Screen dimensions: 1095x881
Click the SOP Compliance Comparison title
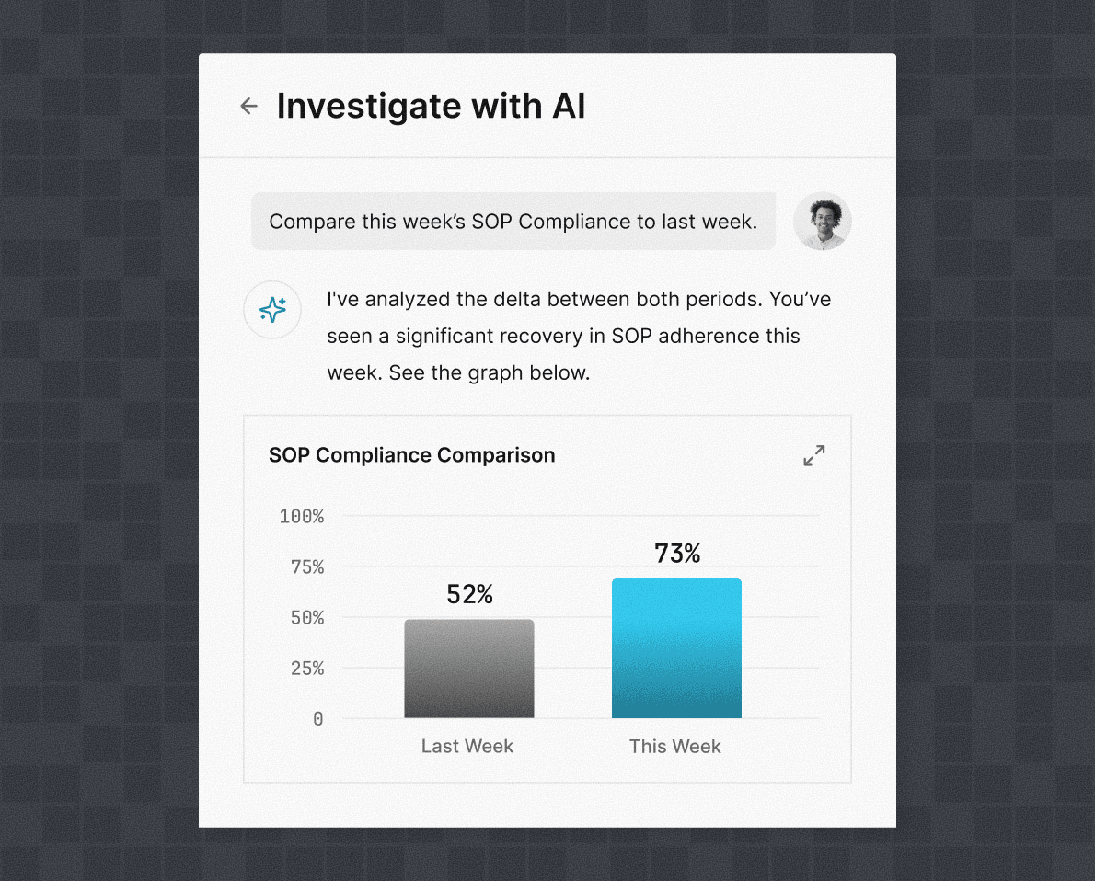[412, 455]
